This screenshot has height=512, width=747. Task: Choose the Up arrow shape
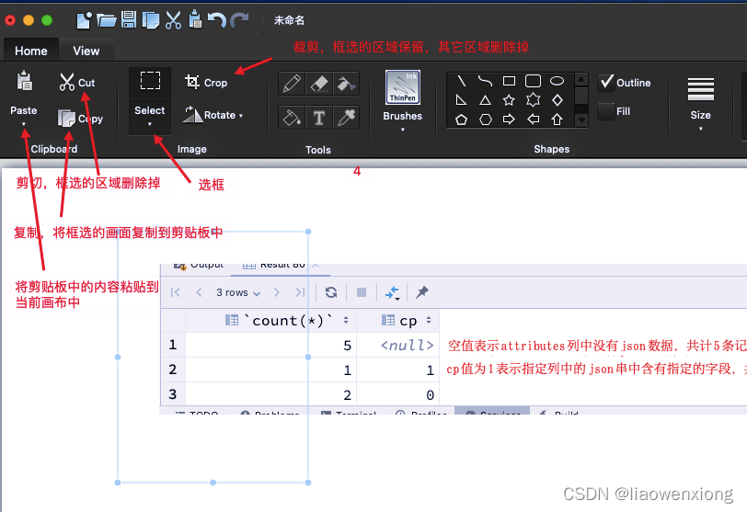(557, 119)
